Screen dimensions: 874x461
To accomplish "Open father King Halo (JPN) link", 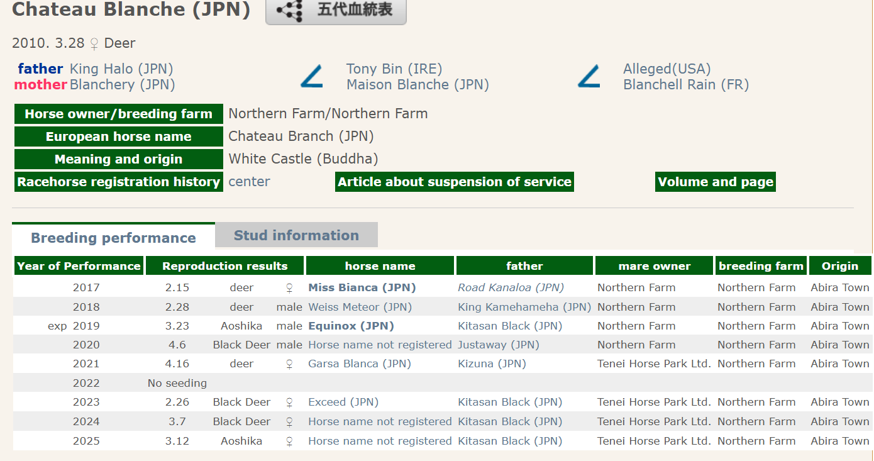I will click(121, 69).
